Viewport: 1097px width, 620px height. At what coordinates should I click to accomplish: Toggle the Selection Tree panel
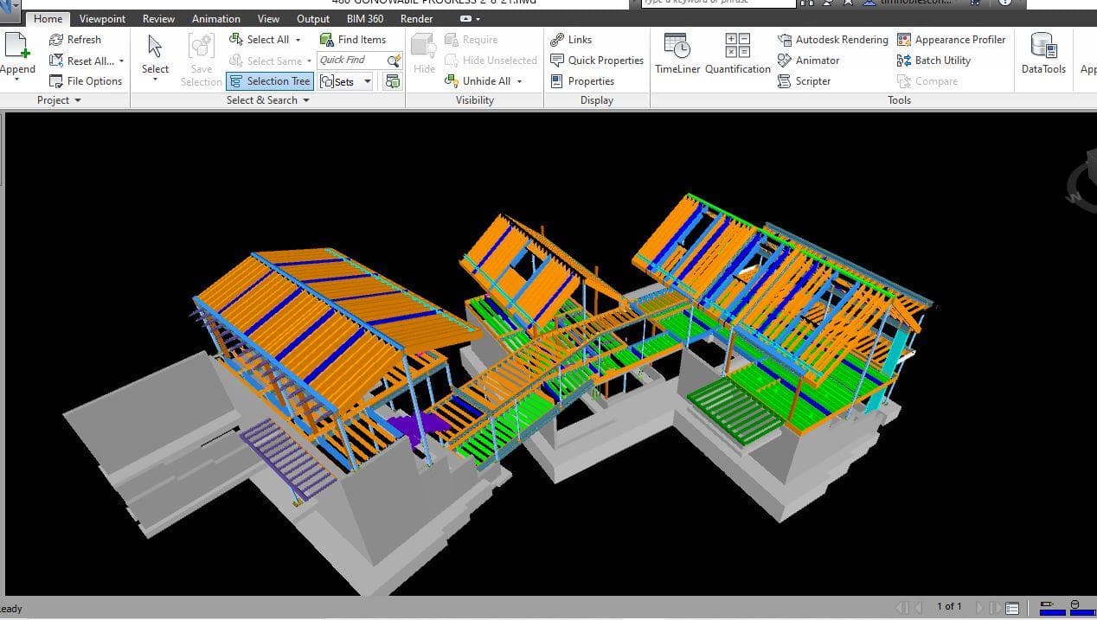click(269, 80)
